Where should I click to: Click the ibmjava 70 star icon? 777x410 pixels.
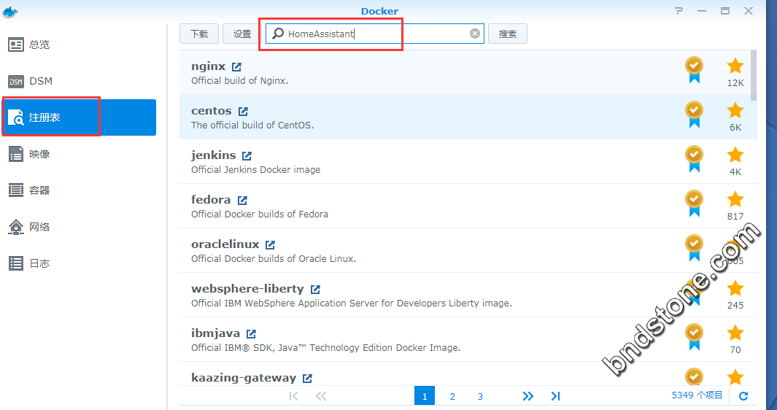click(735, 333)
